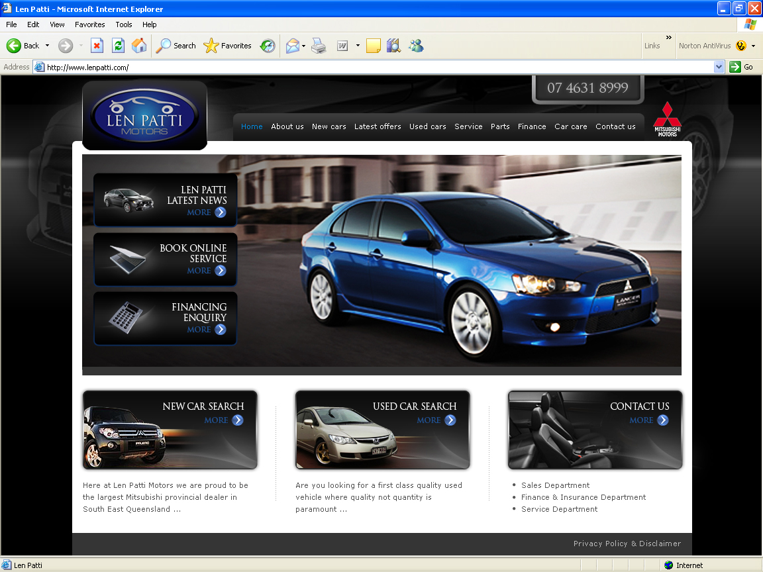Click the Research books icon
Viewport: 763px width, 572px height.
[393, 46]
